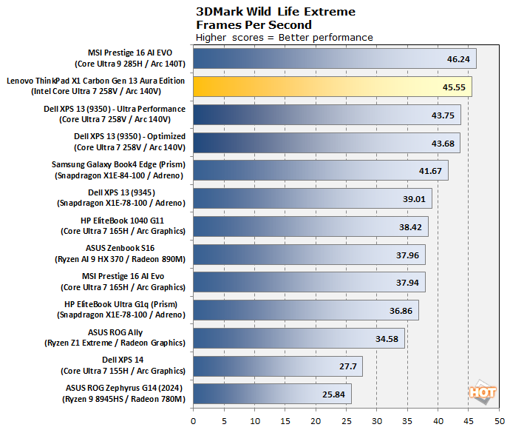
Task: Click the x-axis tick label 45
Action: pyautogui.click(x=469, y=421)
